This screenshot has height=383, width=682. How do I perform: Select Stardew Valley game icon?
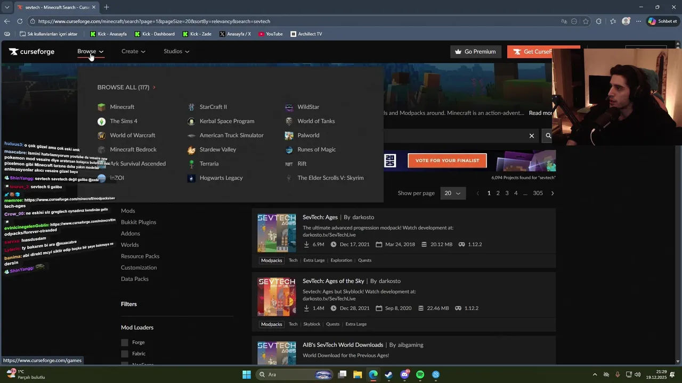point(191,149)
